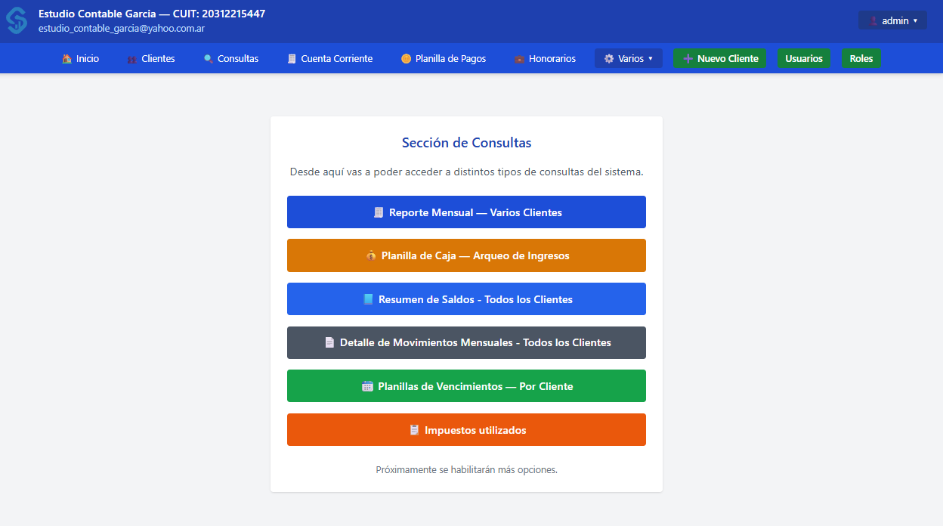943x526 pixels.
Task: Click the gear icon on the Varios button
Action: [x=608, y=58]
